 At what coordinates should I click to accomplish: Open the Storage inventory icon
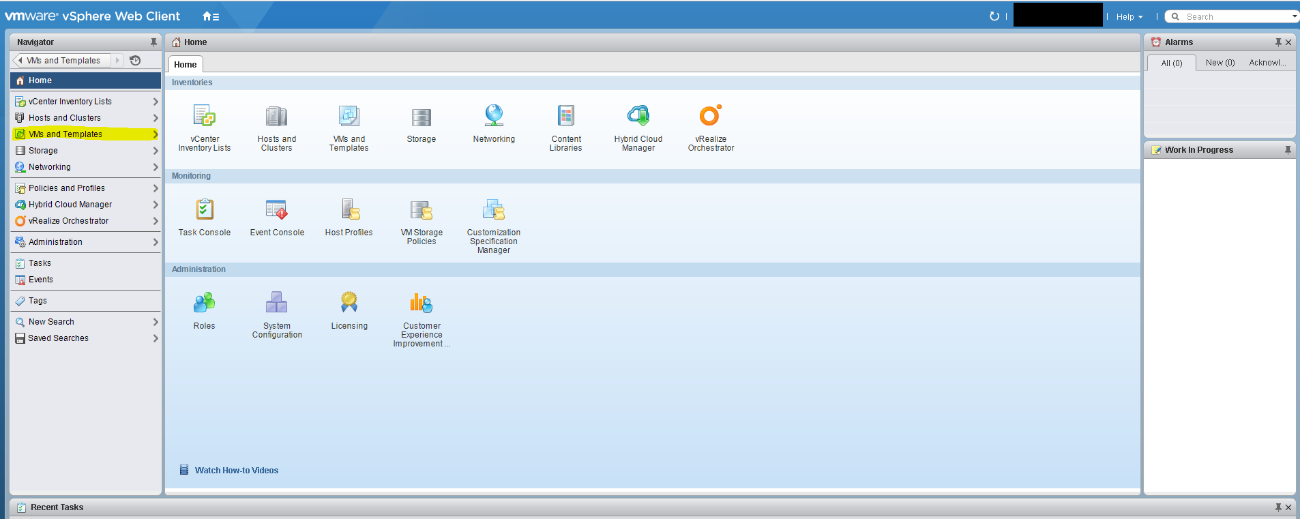[422, 117]
